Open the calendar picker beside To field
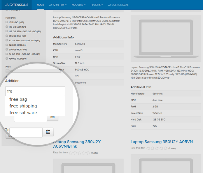This screenshot has width=203, height=173. [48, 132]
